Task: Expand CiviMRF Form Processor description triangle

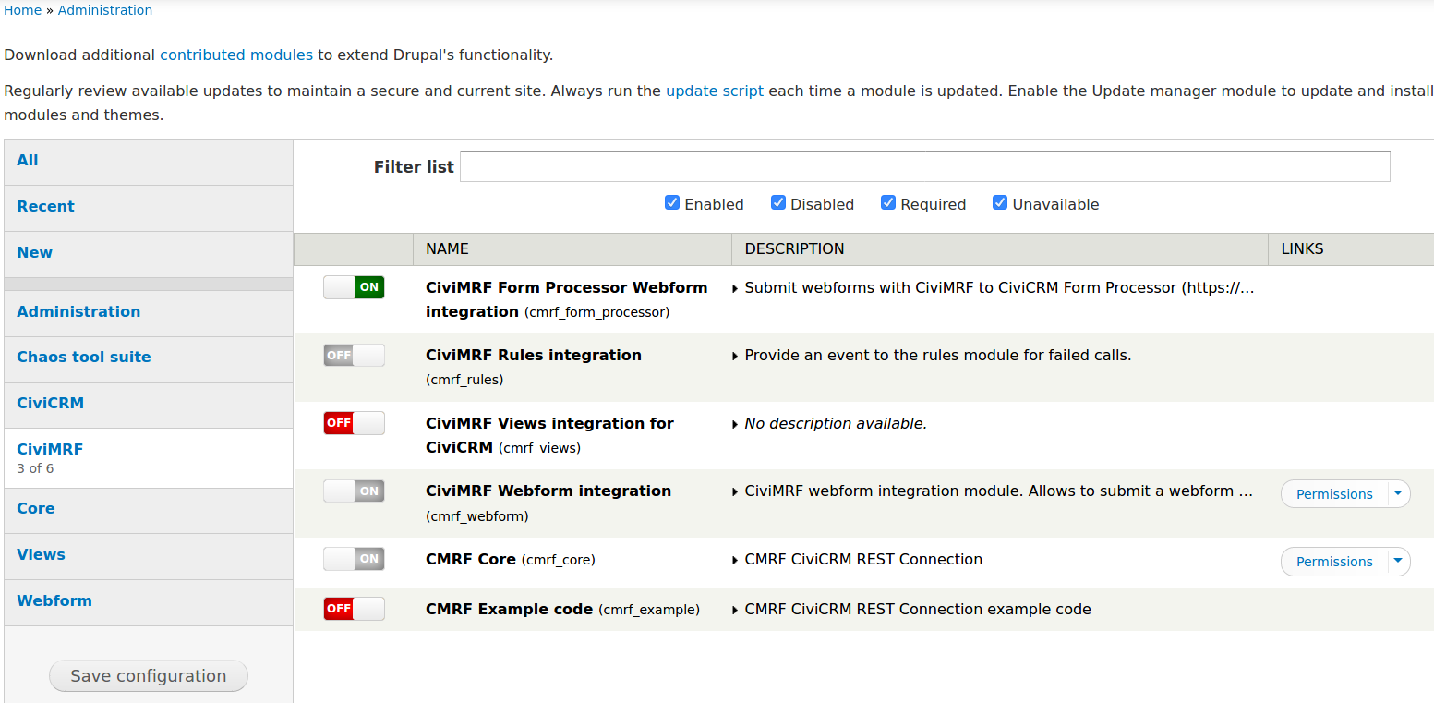Action: pos(735,288)
